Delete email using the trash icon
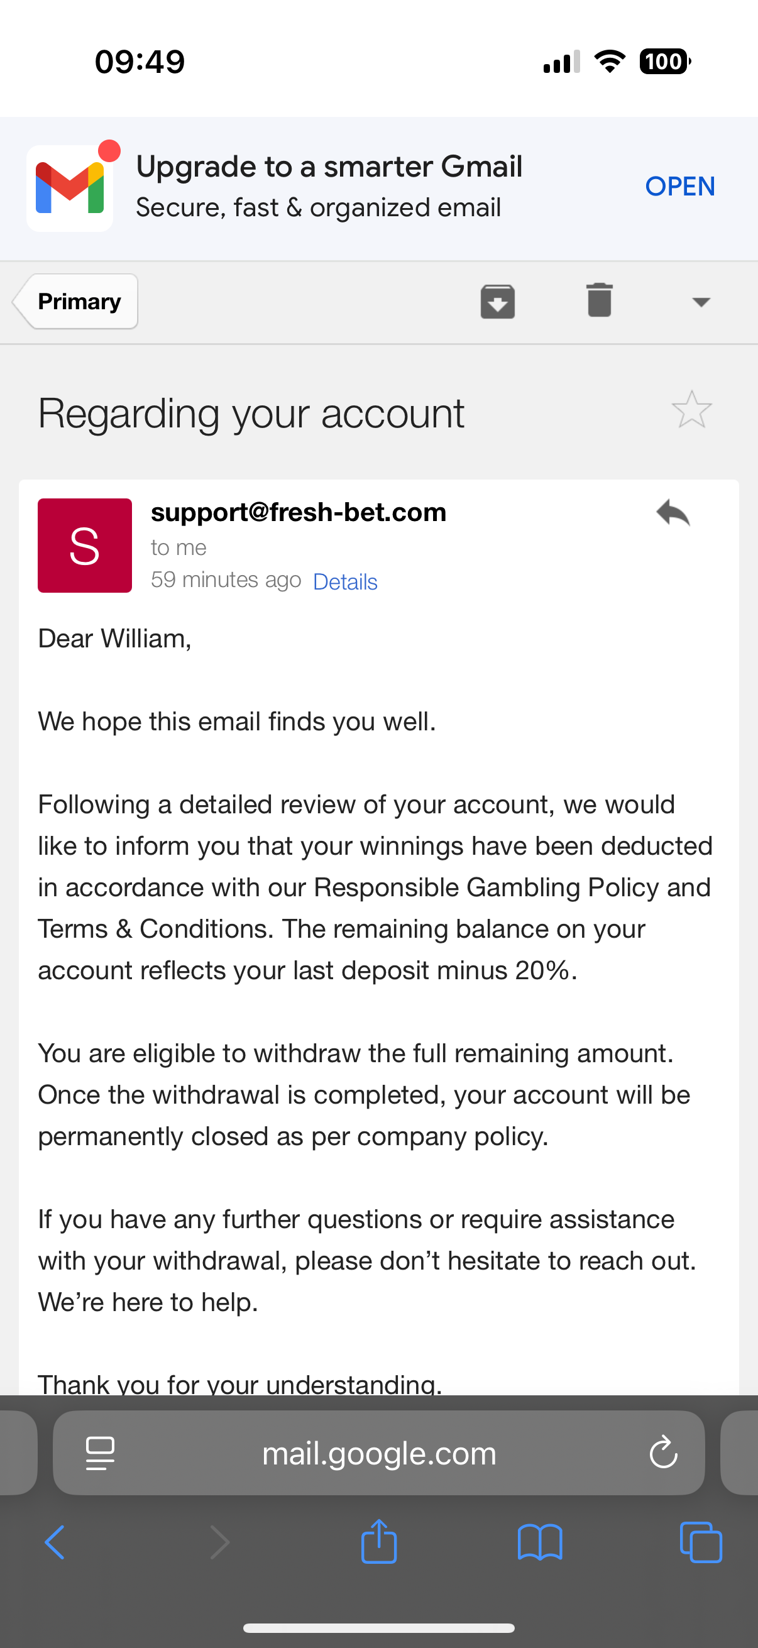The height and width of the screenshot is (1648, 758). click(600, 300)
